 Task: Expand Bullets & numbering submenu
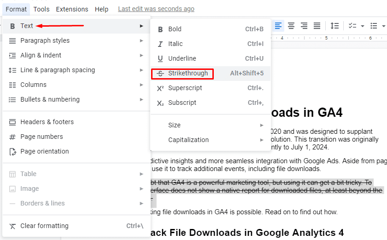pyautogui.click(x=76, y=100)
